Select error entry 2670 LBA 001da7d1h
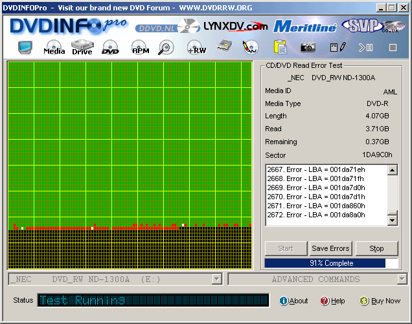 316,197
